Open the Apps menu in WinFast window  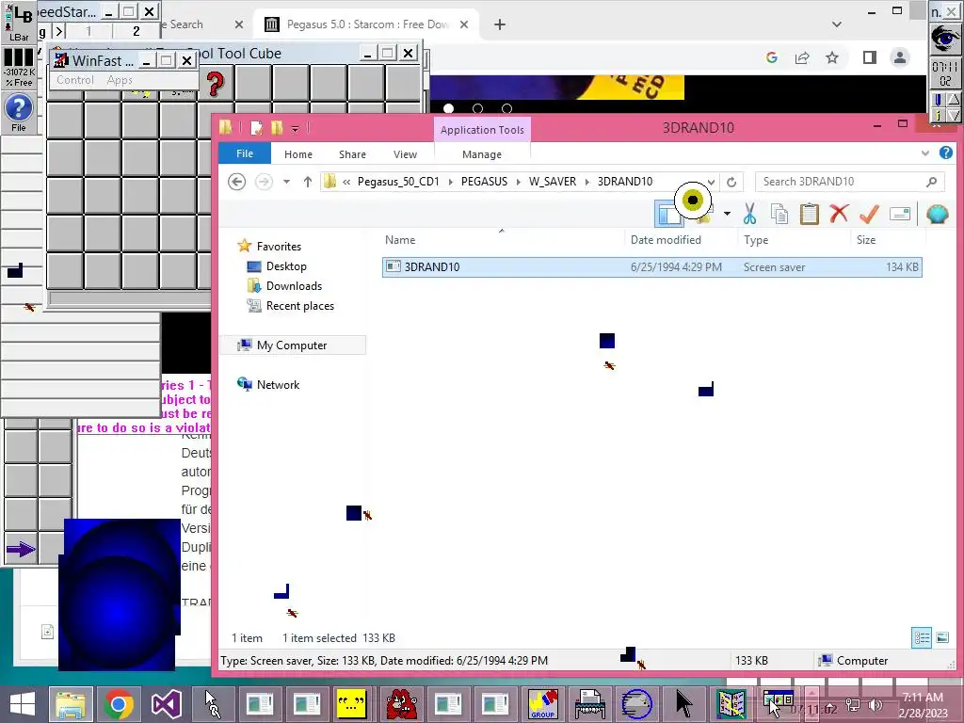tap(120, 80)
